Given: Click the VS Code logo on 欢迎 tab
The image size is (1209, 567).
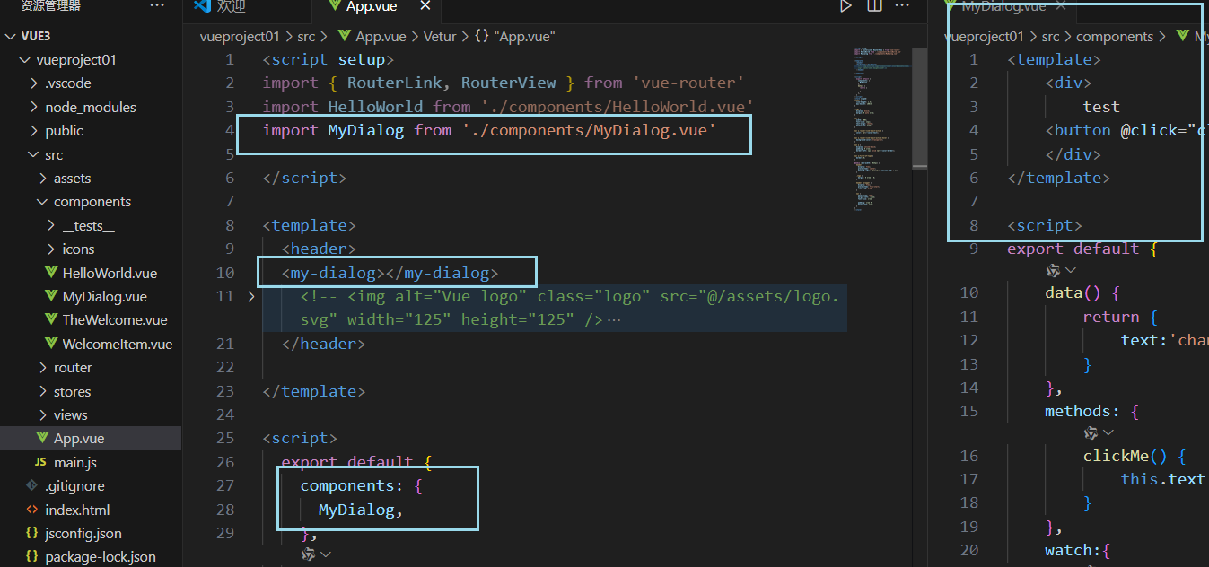Looking at the screenshot, I should tap(201, 6).
